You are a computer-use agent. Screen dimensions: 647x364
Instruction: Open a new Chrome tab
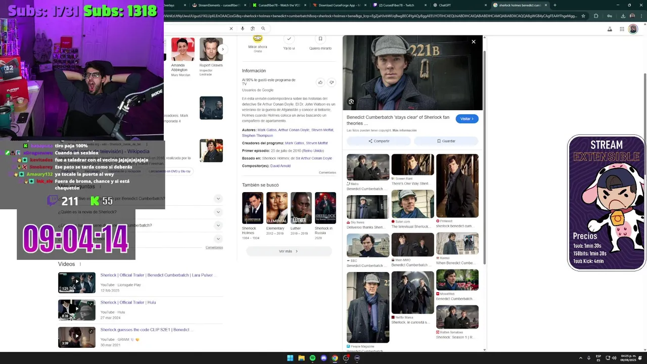pyautogui.click(x=555, y=5)
